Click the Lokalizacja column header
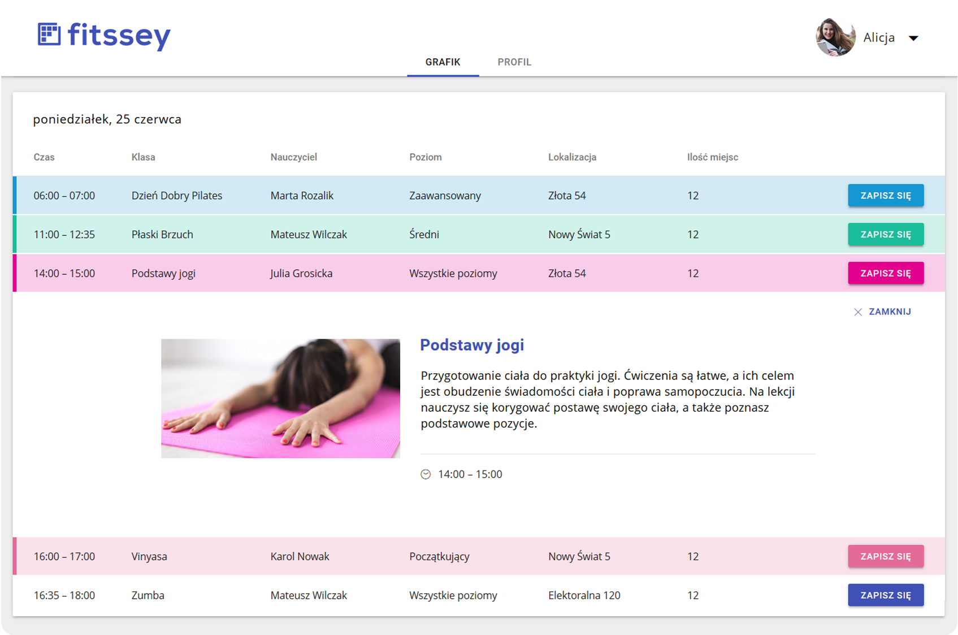The width and height of the screenshot is (958, 635). 572,157
